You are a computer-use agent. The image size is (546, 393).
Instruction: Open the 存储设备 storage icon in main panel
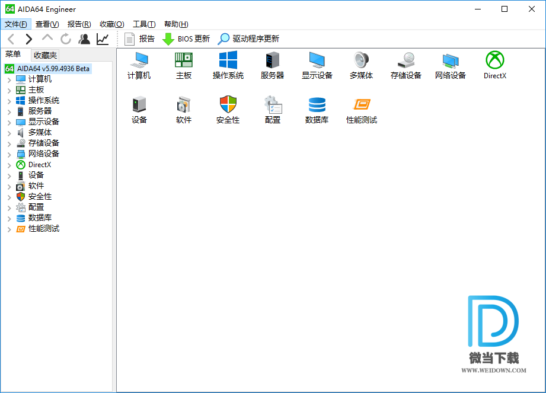(x=406, y=65)
